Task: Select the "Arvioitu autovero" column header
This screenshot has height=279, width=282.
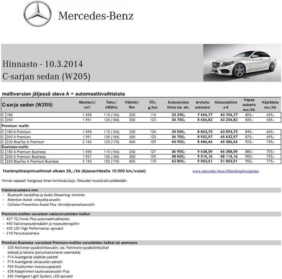Action: (x=202, y=105)
